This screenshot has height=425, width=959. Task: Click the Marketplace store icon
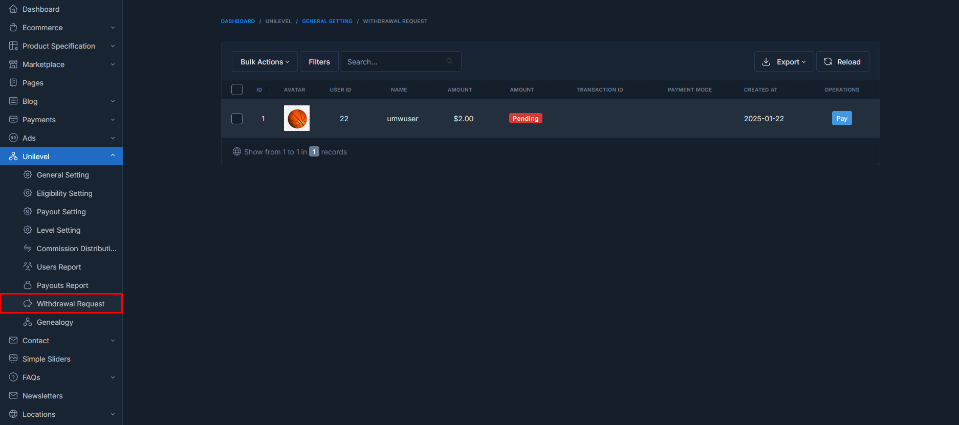click(13, 64)
